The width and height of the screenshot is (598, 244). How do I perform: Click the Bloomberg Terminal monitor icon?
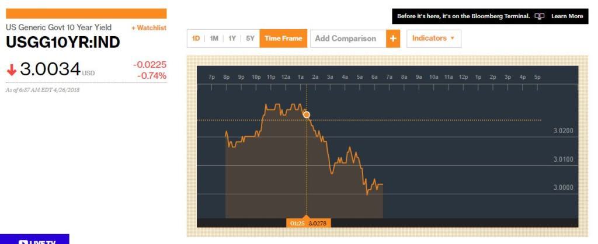540,16
